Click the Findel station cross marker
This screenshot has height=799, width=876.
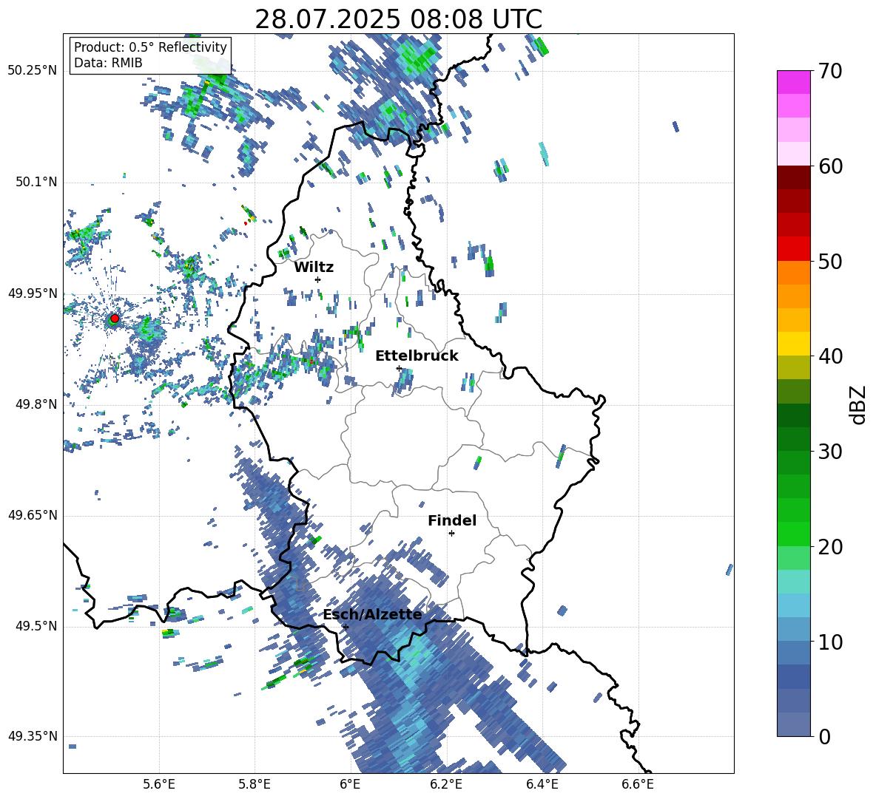tap(451, 534)
